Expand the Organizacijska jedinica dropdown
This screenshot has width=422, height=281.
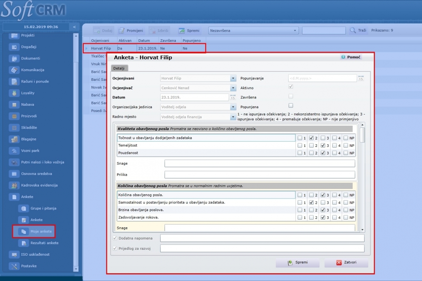(233, 107)
